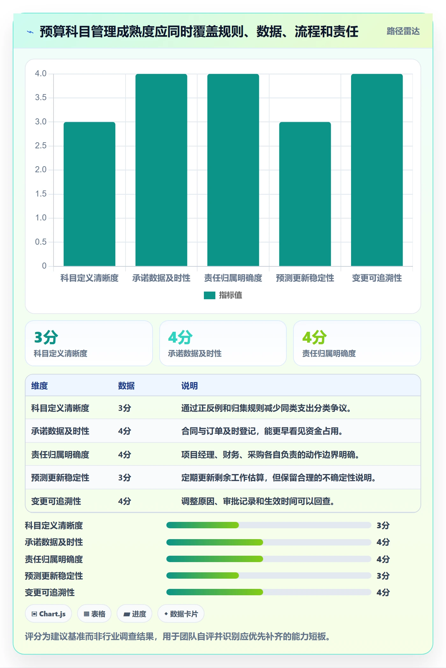Click the 承诺数据及时性 progress bar
Viewport: 446px width, 668px height.
[269, 542]
